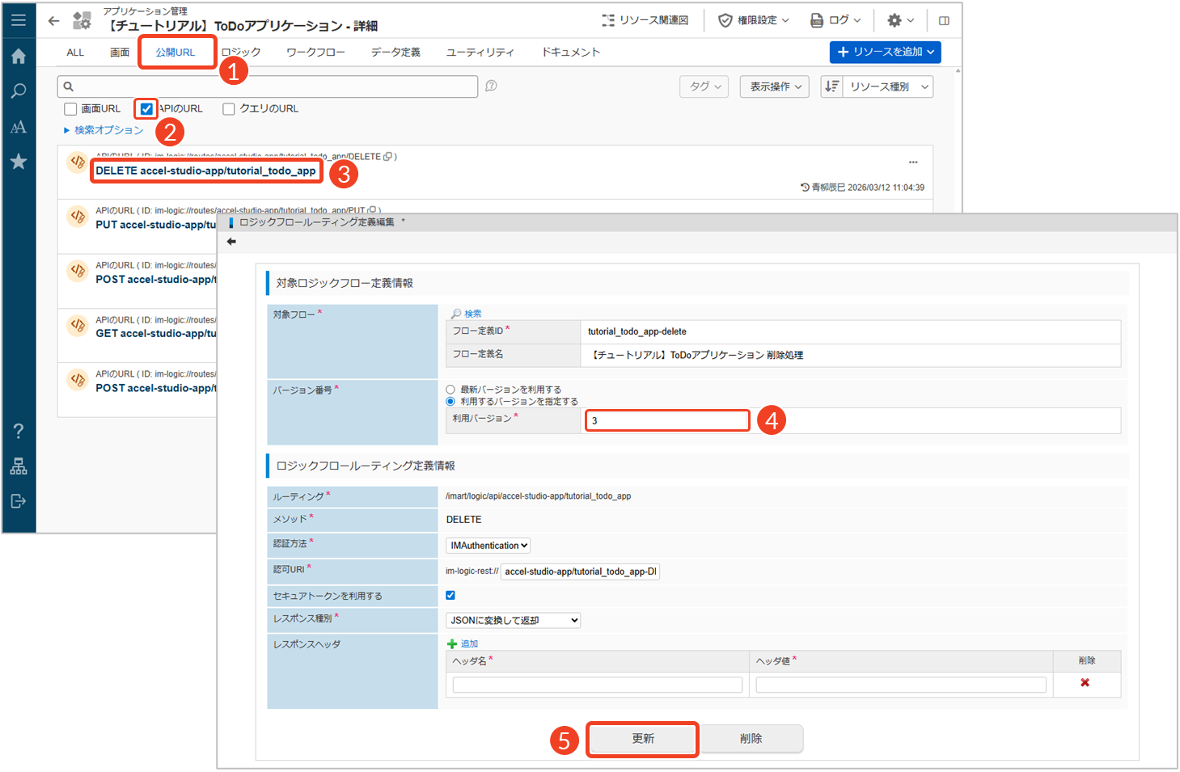Toggle the クエリのURL checkbox
This screenshot has height=772, width=1180.
[229, 109]
